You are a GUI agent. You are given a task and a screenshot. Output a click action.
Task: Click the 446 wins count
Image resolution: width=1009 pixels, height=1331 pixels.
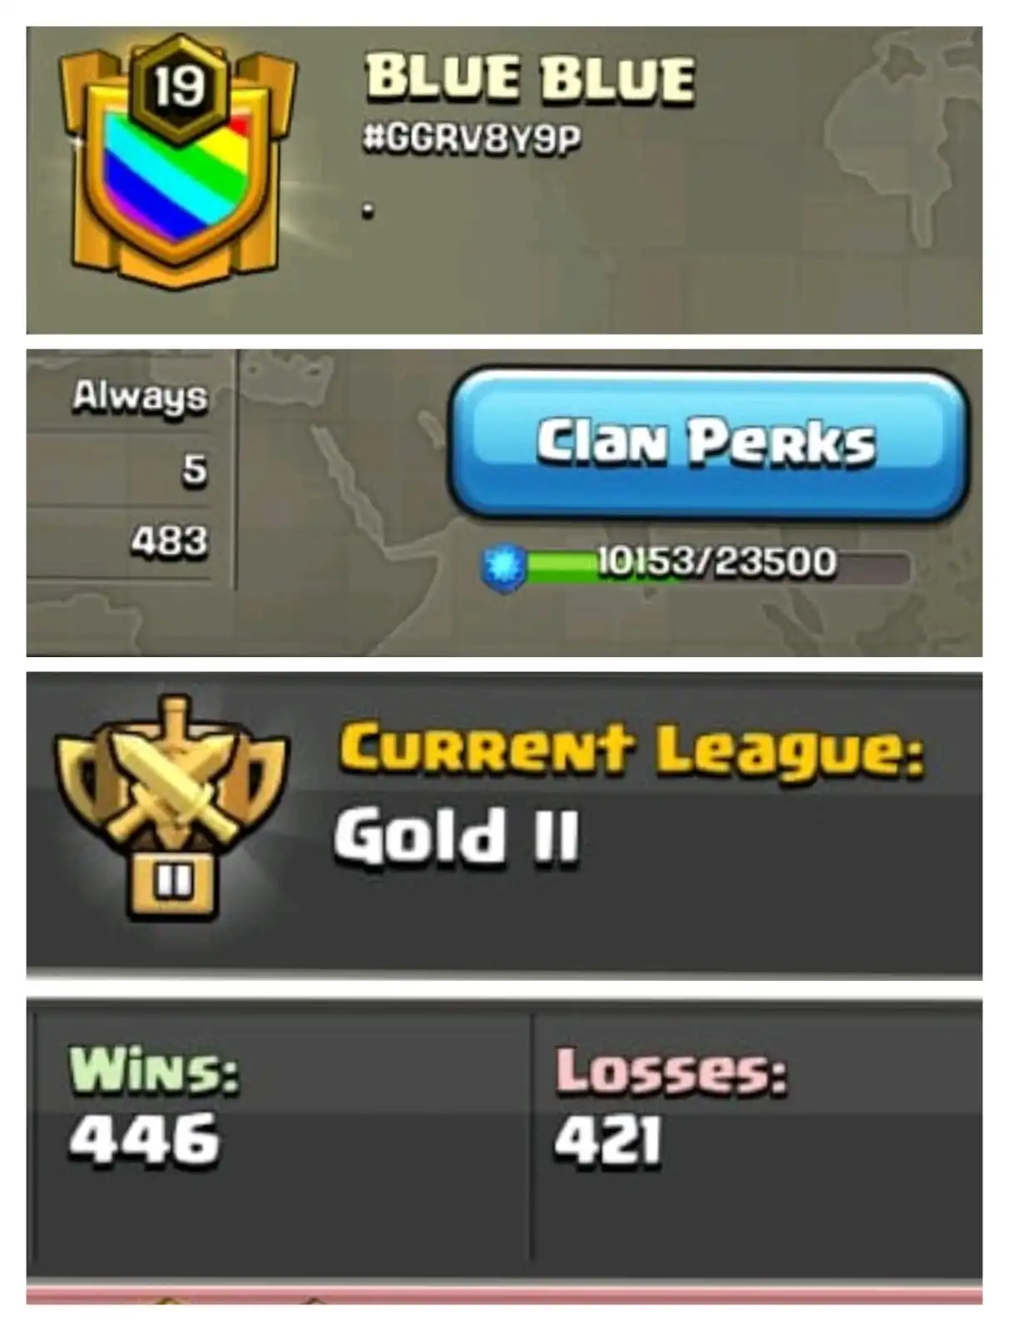pos(145,1138)
